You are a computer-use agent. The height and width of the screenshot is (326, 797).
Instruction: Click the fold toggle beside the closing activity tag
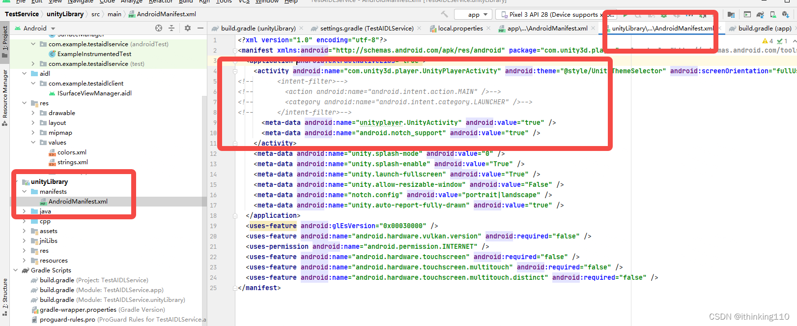coord(235,143)
